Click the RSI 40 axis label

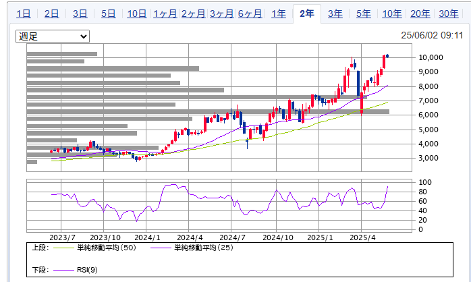pos(422,210)
